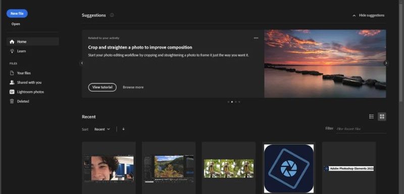Open the Sort by Recent dropdown
Image resolution: width=404 pixels, height=194 pixels.
coord(102,129)
